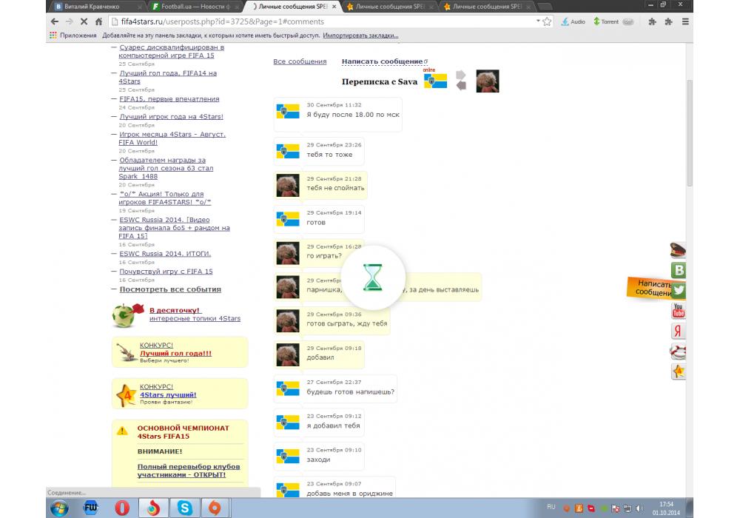Open 'Посмотреть все события' link
740x518 pixels.
point(170,289)
